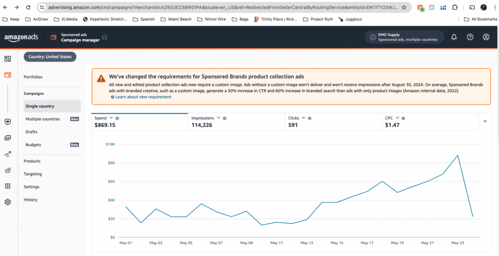Viewport: 499px width, 256px height.
Task: Open the help question mark icon
Action: click(470, 37)
